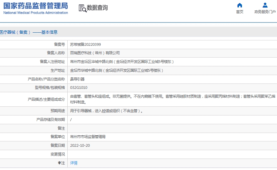Click the 产品存储及有效期 label
Image resolution: width=277 pixels, height=170 pixels.
(51, 120)
